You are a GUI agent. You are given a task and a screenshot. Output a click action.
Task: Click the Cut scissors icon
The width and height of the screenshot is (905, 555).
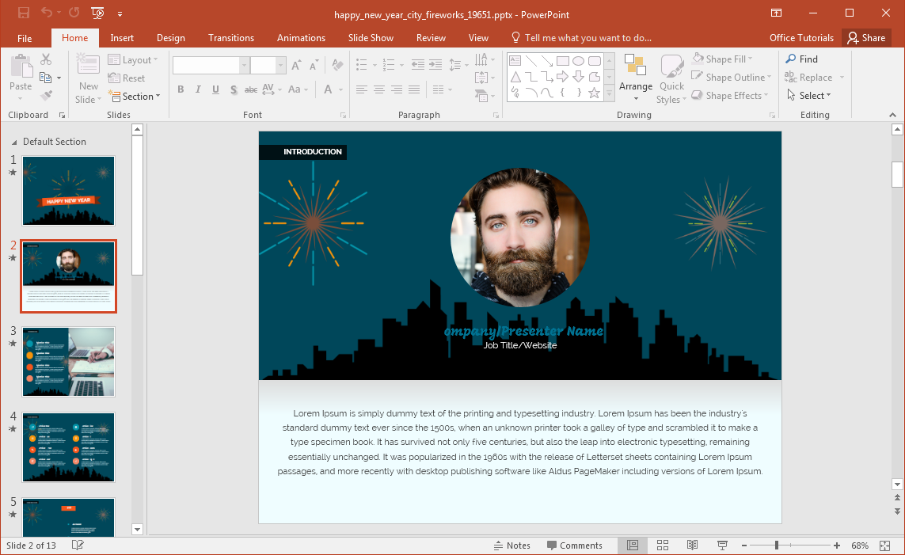pos(46,59)
